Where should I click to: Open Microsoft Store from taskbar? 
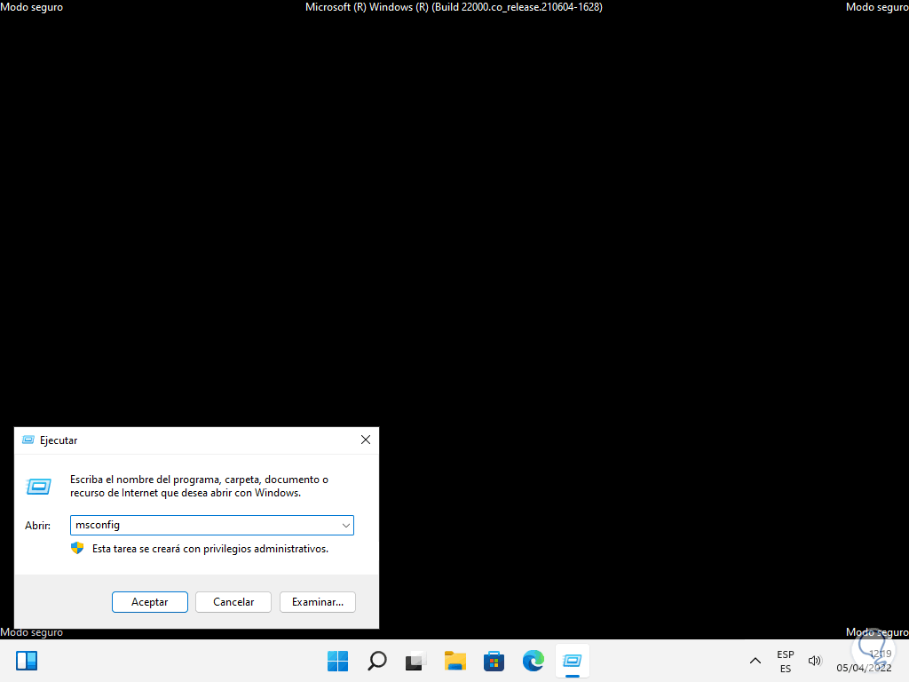494,661
